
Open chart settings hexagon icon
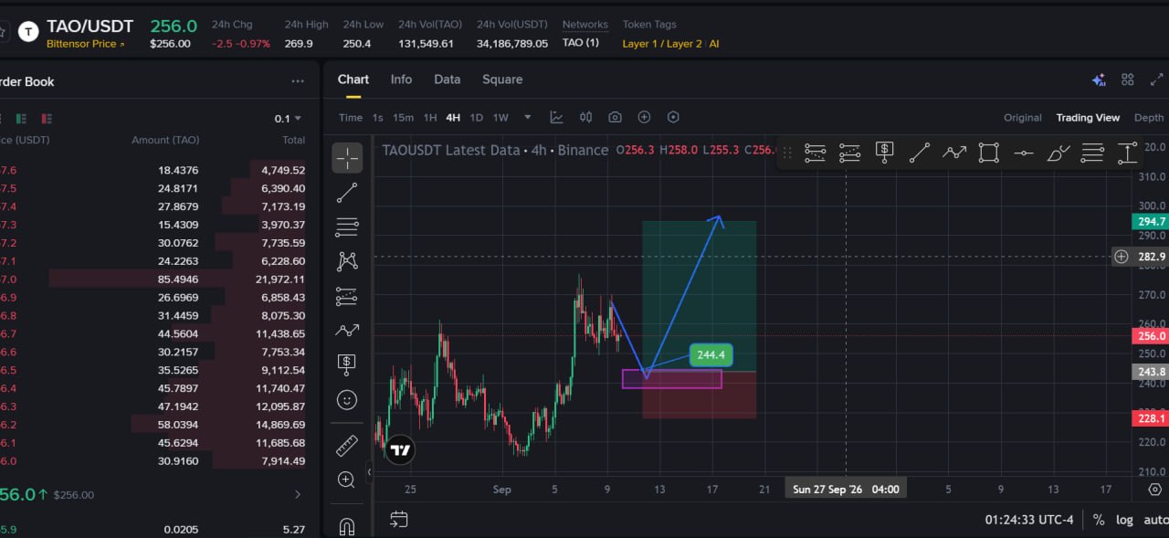pos(674,117)
